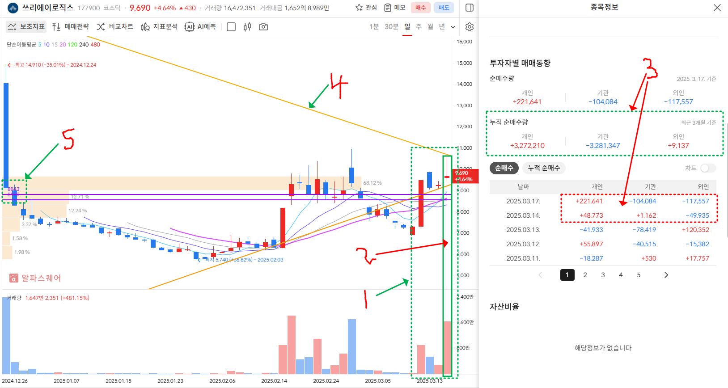Click moving average period 480 label
This screenshot has width=728, height=388.
click(x=95, y=45)
